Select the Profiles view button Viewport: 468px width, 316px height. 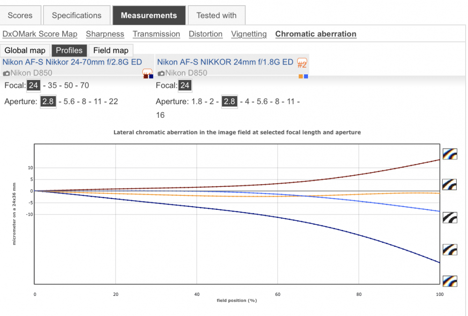69,50
